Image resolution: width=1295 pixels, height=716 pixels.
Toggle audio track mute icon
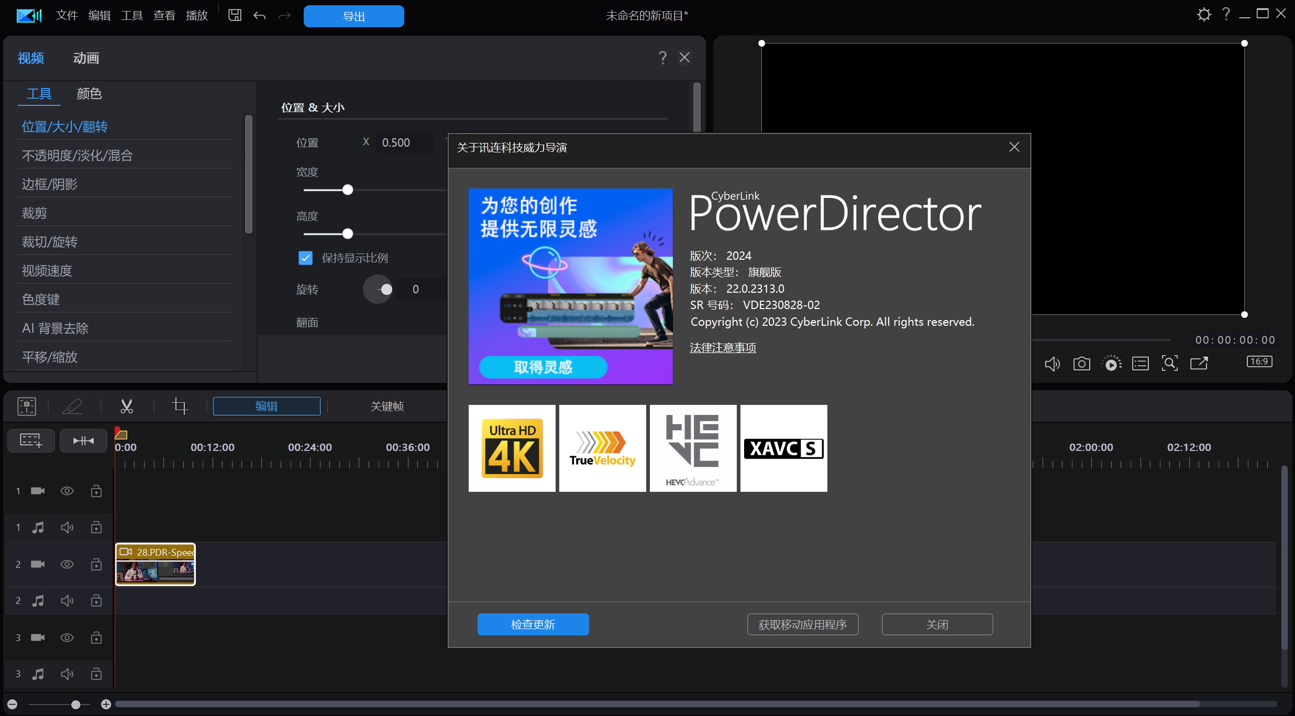[x=66, y=527]
